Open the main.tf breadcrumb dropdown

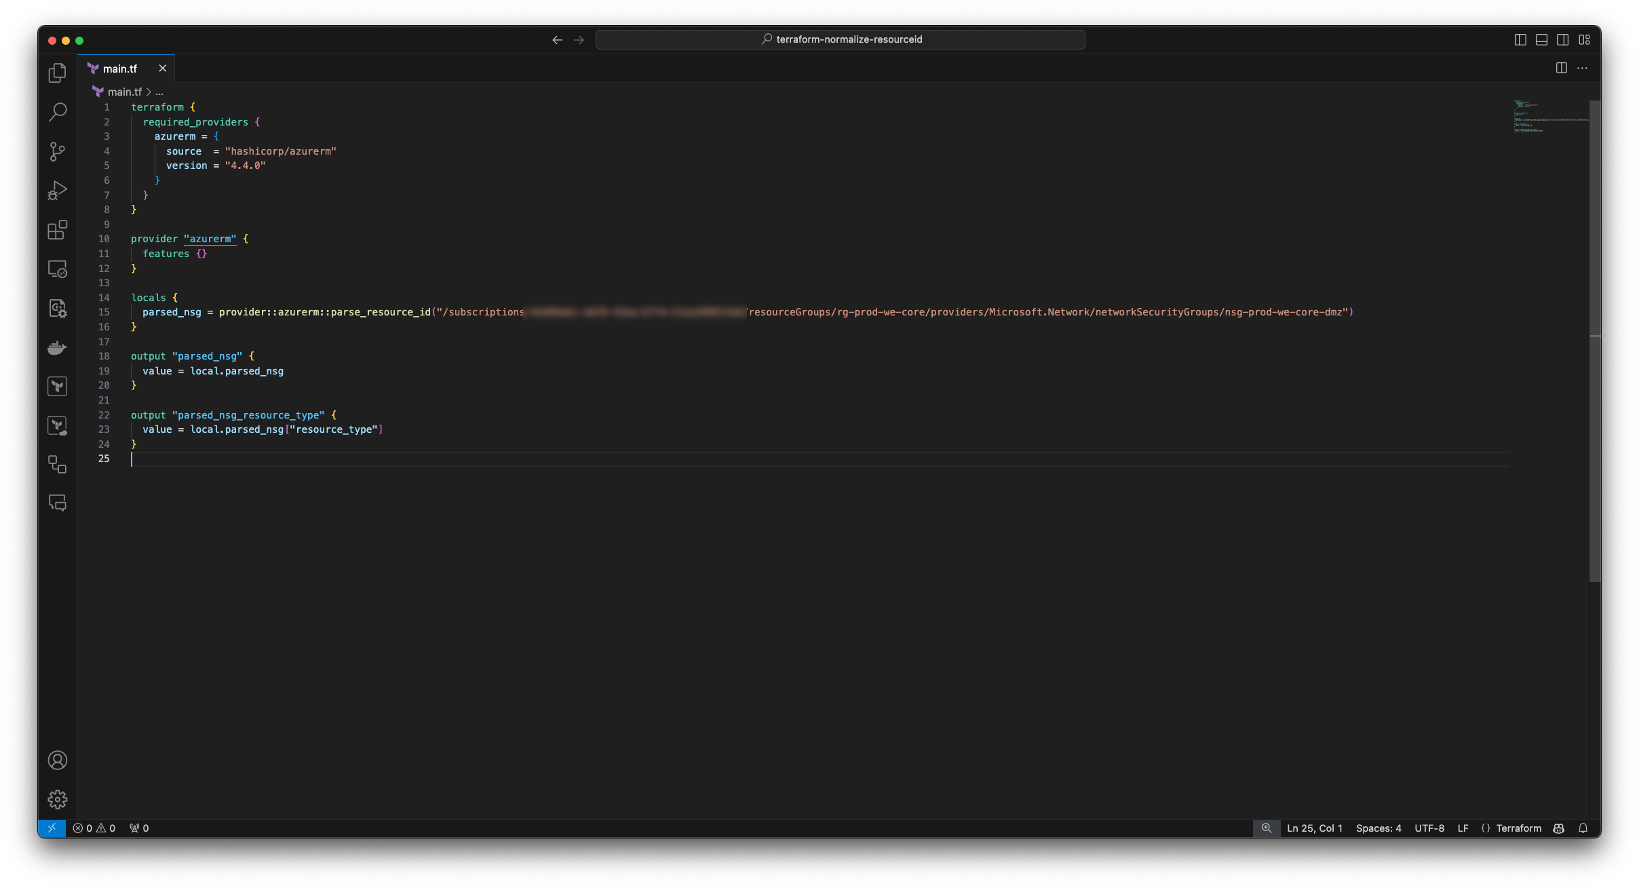125,92
